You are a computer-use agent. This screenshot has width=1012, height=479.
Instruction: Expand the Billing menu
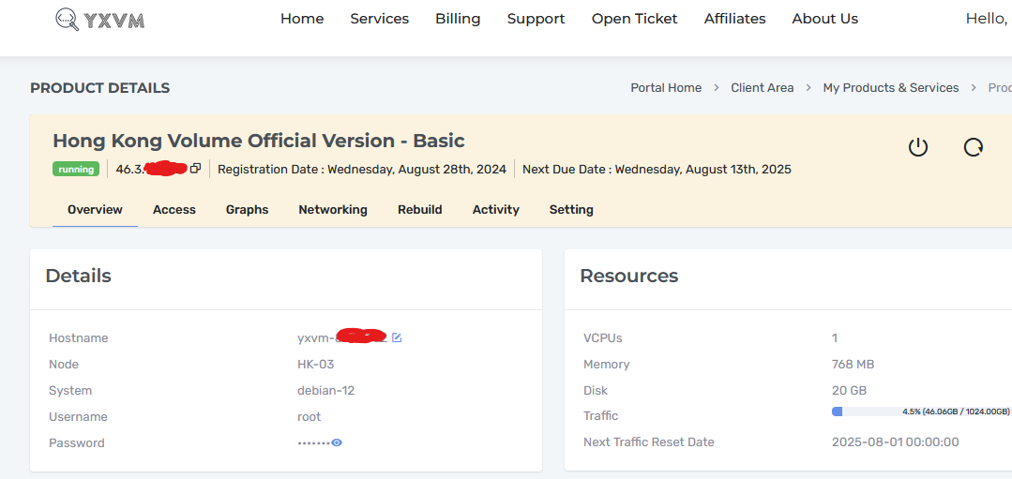pos(458,19)
